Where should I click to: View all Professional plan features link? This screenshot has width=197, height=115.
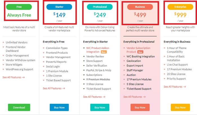(x=94, y=97)
